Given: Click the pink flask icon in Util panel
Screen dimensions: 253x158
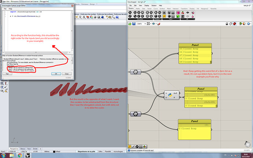Looking at the screenshot, I should pos(192,16).
